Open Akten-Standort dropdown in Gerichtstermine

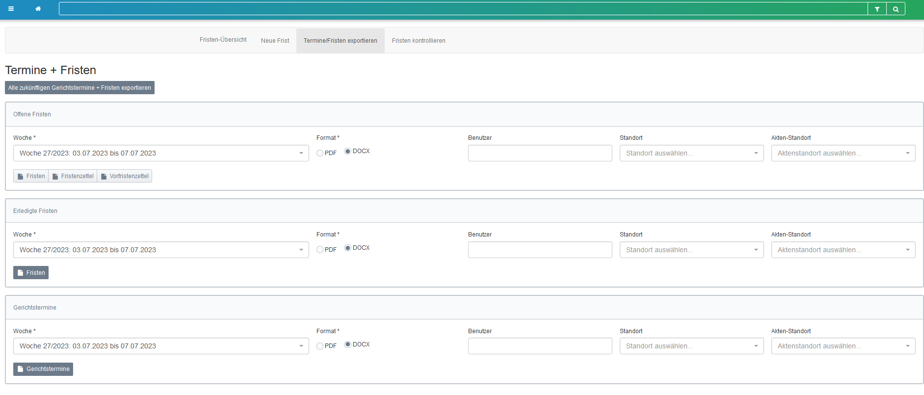point(843,346)
